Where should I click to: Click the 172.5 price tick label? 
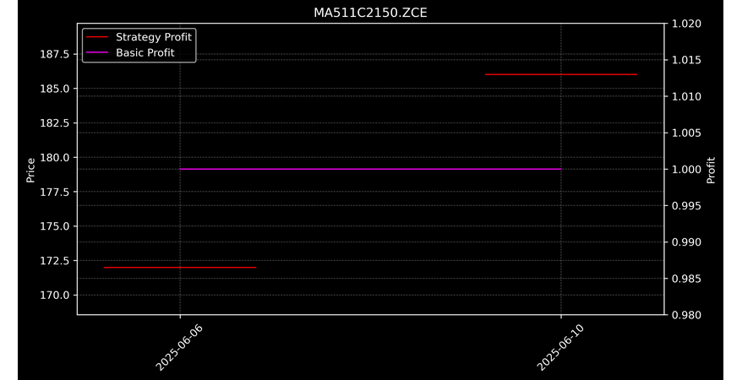click(x=54, y=261)
